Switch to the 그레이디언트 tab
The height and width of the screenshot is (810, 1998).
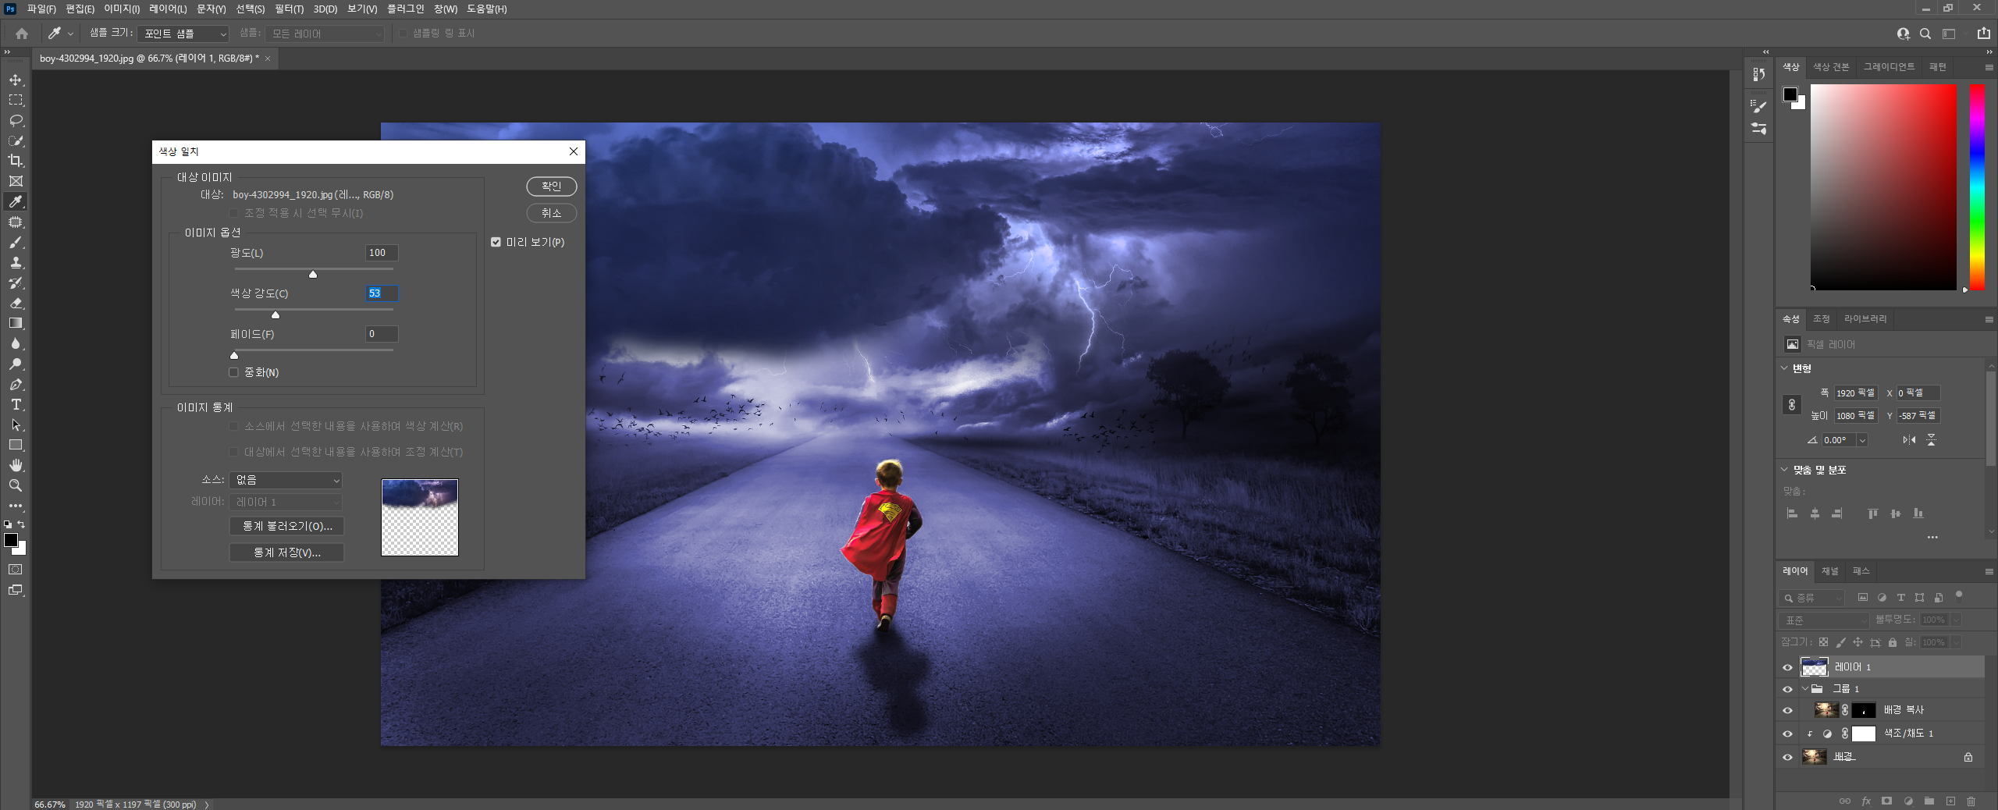[1889, 67]
